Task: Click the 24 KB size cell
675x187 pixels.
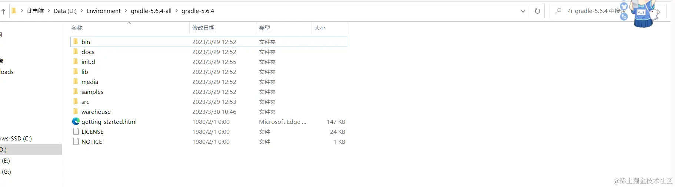Action: [x=337, y=132]
